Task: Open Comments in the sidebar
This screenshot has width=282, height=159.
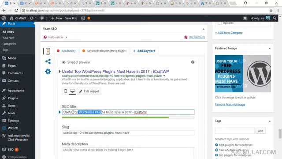Action: [15, 73]
